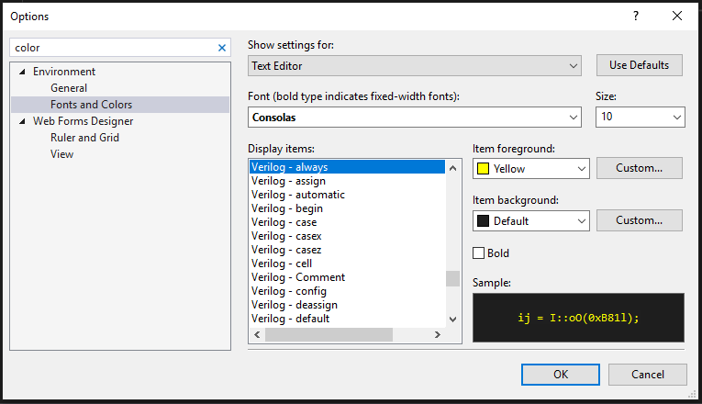Click the Use Defaults button
Screen dimensions: 702x404
(x=640, y=65)
